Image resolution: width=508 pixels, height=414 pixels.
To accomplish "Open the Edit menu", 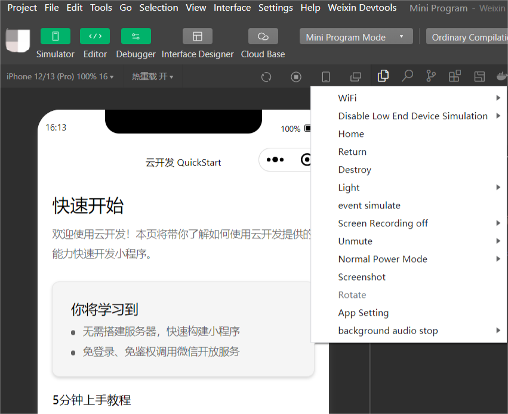I will point(75,7).
